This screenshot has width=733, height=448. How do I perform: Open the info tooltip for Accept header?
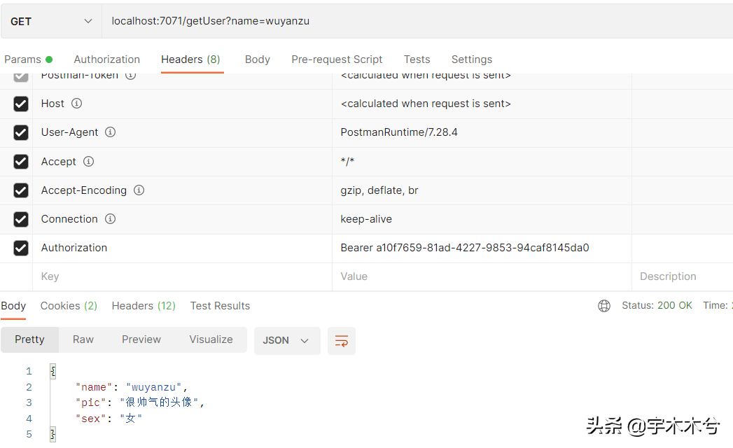(88, 161)
